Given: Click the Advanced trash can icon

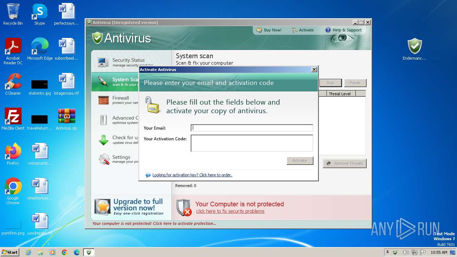Looking at the screenshot, I should tap(103, 120).
